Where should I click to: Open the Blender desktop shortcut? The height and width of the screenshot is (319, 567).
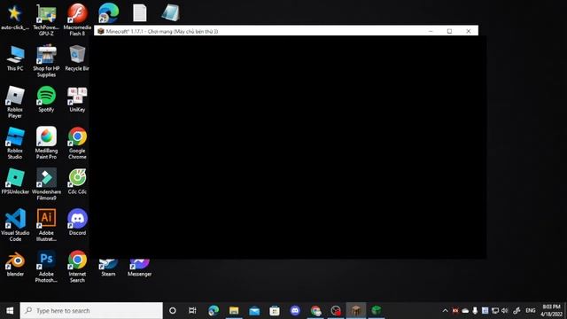(15, 264)
